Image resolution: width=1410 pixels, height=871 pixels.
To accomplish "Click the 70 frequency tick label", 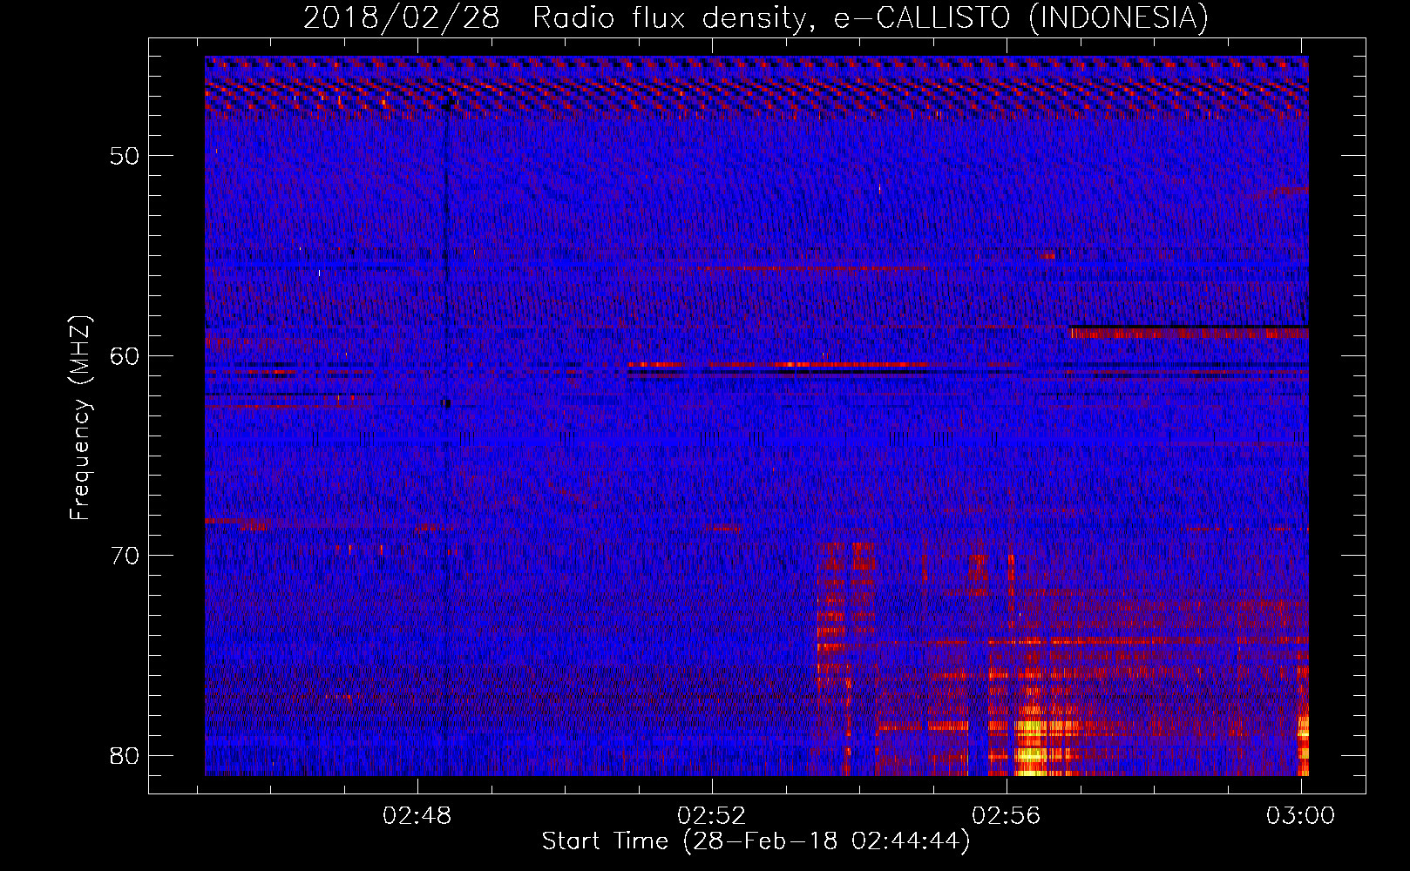I will (x=125, y=556).
